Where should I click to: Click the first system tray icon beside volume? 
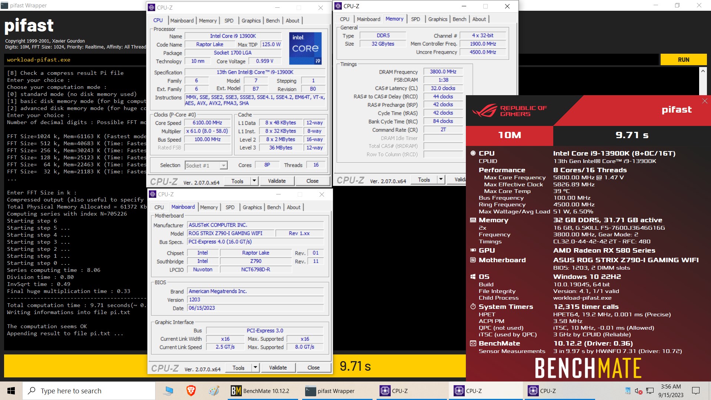[627, 391]
